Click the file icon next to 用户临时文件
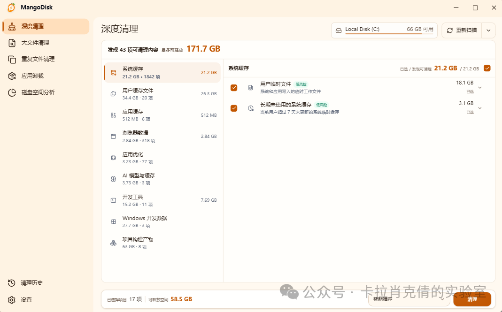This screenshot has width=502, height=312. (x=251, y=88)
